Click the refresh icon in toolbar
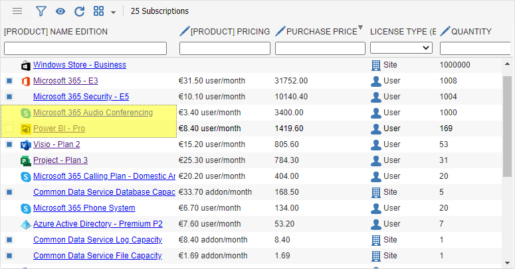The image size is (515, 269). 80,11
